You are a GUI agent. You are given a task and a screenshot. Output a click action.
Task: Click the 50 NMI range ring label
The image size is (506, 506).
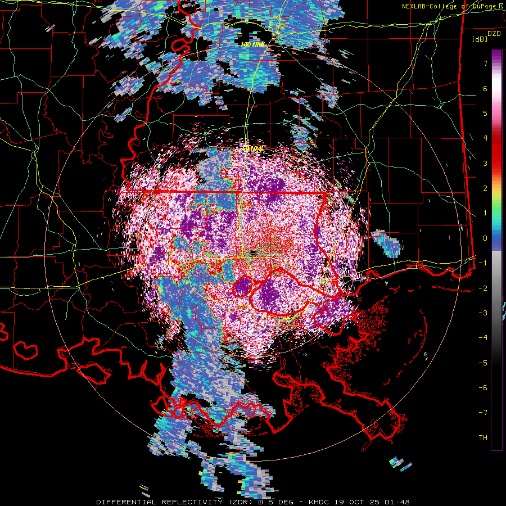click(x=252, y=148)
